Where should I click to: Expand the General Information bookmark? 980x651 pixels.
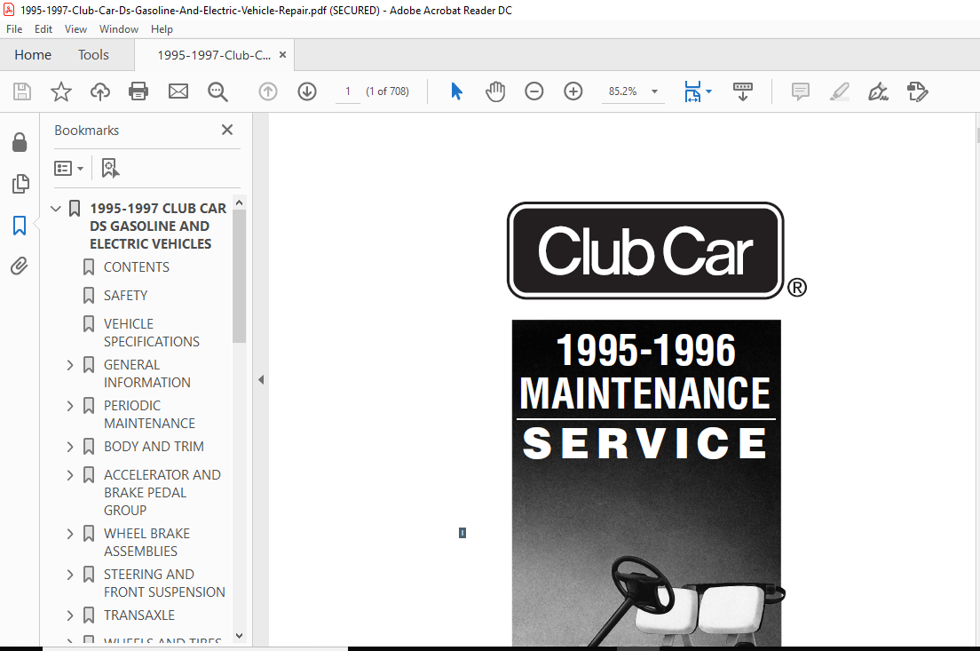point(69,365)
